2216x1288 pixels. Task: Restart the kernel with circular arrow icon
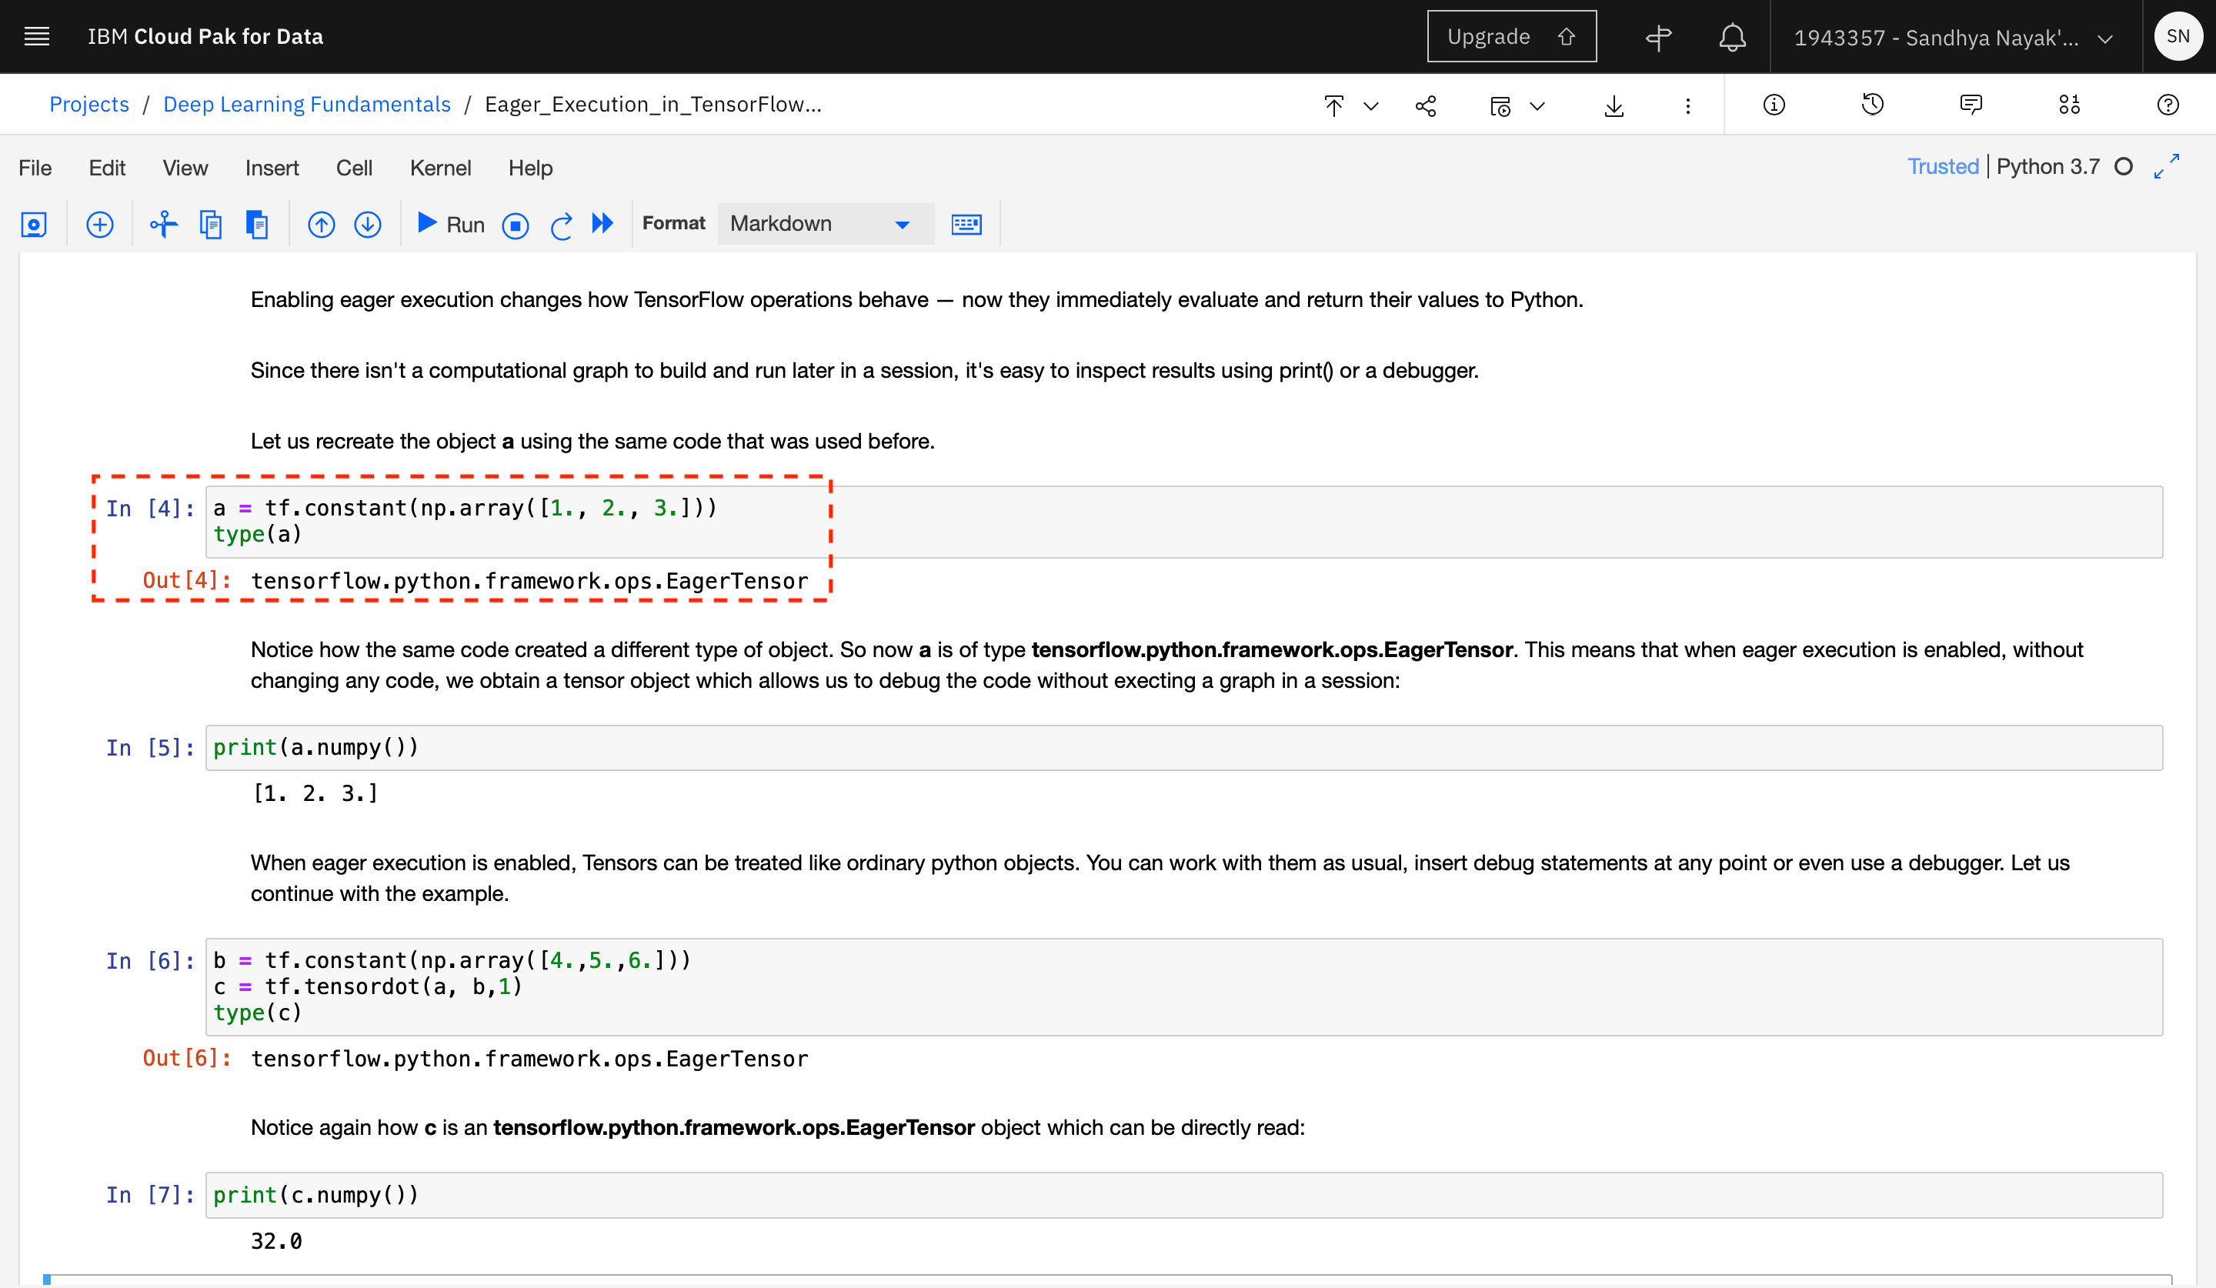561,225
